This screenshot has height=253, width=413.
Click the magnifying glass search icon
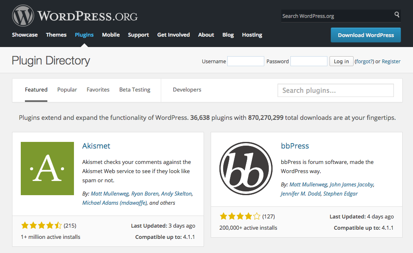[397, 15]
